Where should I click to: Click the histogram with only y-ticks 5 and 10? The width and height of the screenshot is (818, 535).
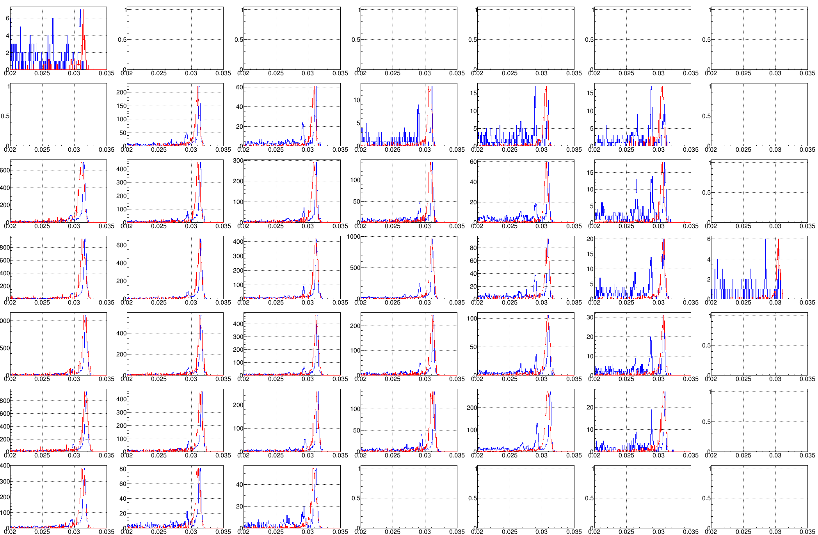coord(409,115)
